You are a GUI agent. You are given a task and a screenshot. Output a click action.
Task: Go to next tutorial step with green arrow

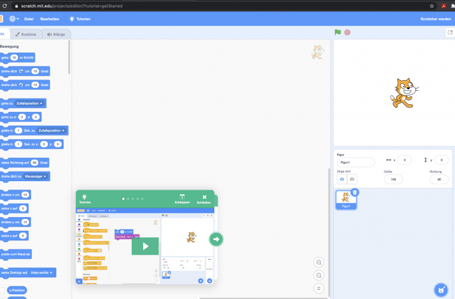216,239
